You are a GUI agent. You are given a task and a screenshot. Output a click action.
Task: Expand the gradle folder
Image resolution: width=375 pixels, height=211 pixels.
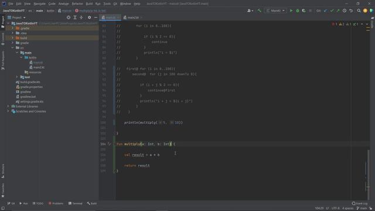pos(13,43)
